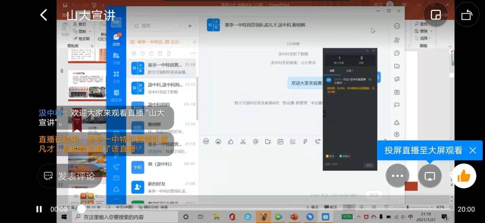Adjust the PowerPoint zoom slider
The image size is (485, 223).
pyautogui.click(x=407, y=207)
